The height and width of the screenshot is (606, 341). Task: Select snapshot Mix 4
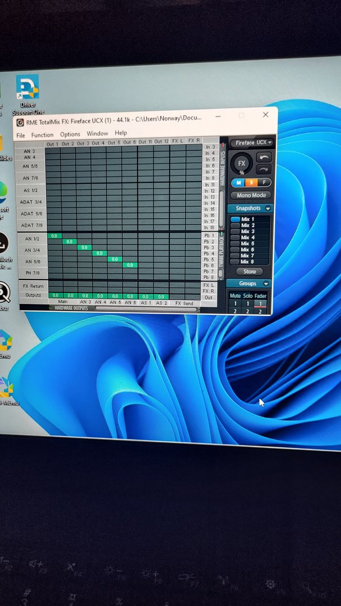(247, 238)
